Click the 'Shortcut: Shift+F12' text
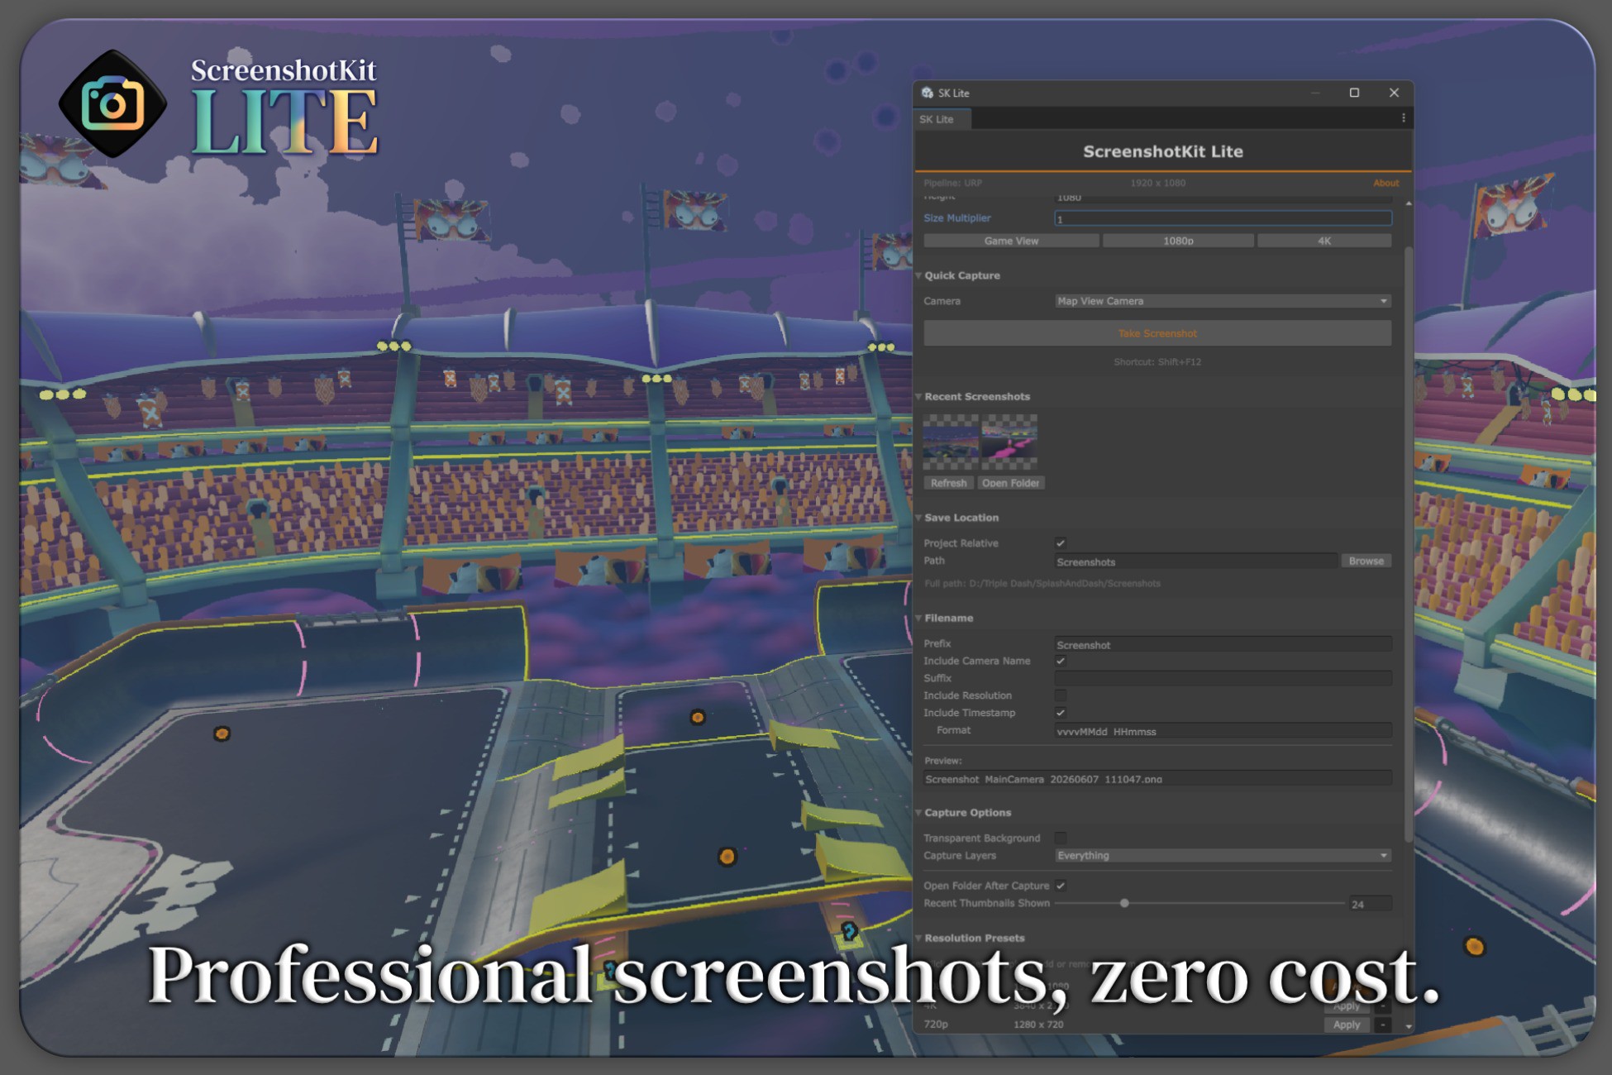Image resolution: width=1612 pixels, height=1075 pixels. (x=1157, y=361)
